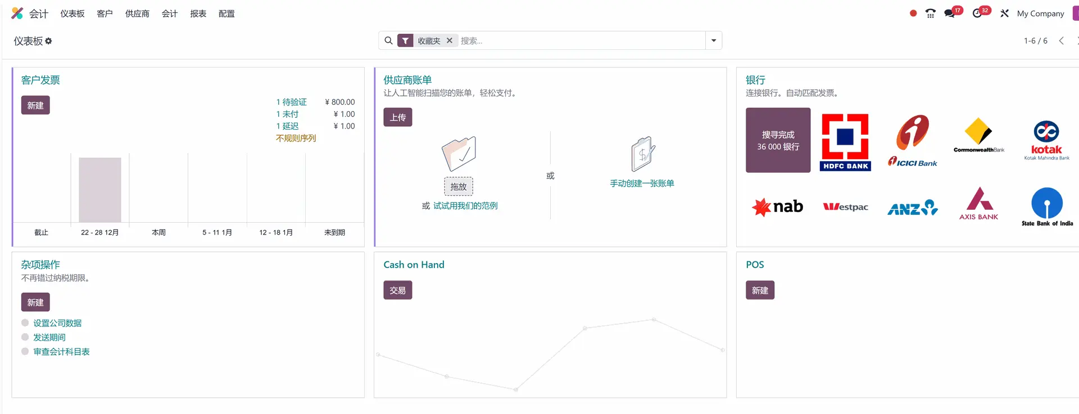Open the 配置 menu

click(226, 13)
